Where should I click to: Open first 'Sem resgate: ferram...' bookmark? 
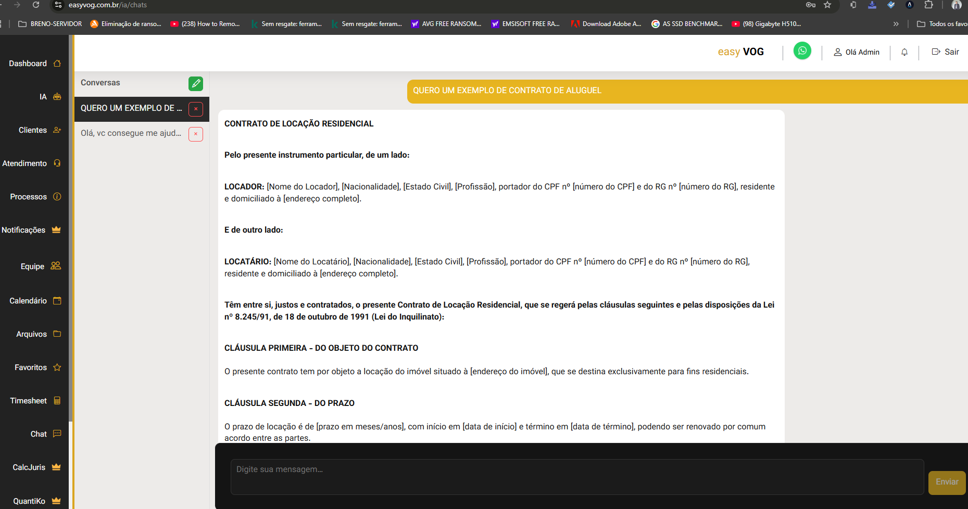286,24
